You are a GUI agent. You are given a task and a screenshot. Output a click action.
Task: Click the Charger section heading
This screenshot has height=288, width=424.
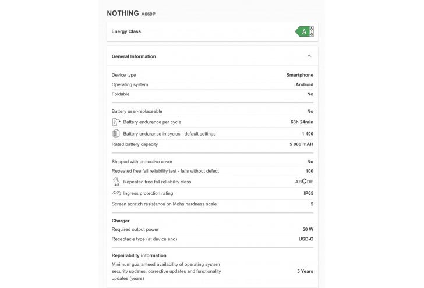[121, 221]
